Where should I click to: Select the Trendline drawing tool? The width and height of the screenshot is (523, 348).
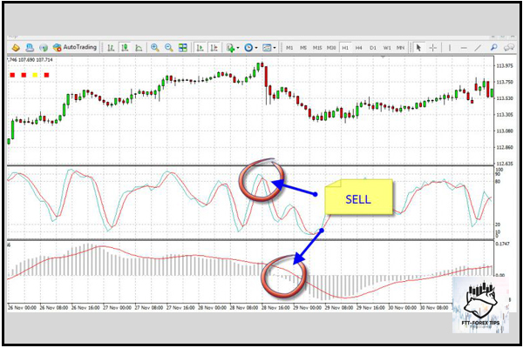pos(479,48)
